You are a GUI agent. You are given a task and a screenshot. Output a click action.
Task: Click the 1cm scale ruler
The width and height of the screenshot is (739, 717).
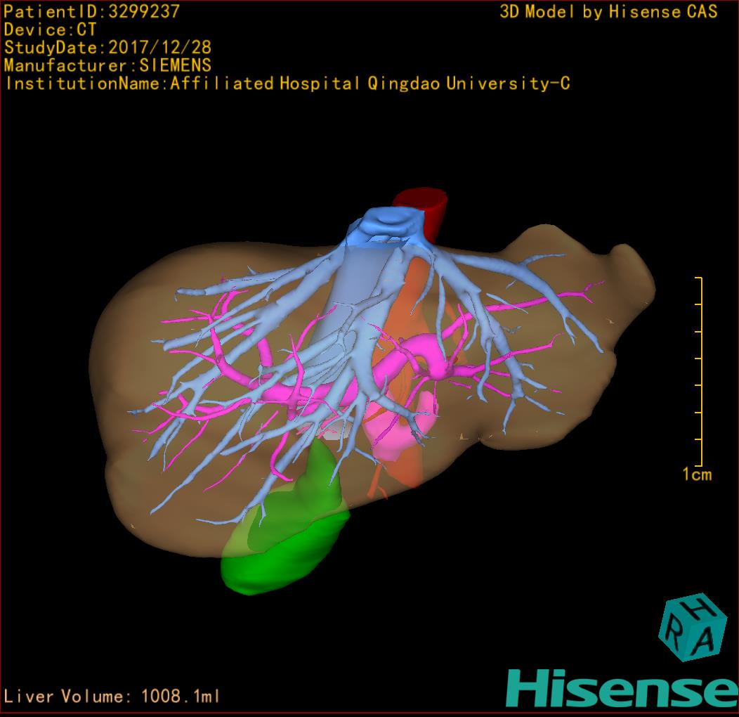pos(699,372)
